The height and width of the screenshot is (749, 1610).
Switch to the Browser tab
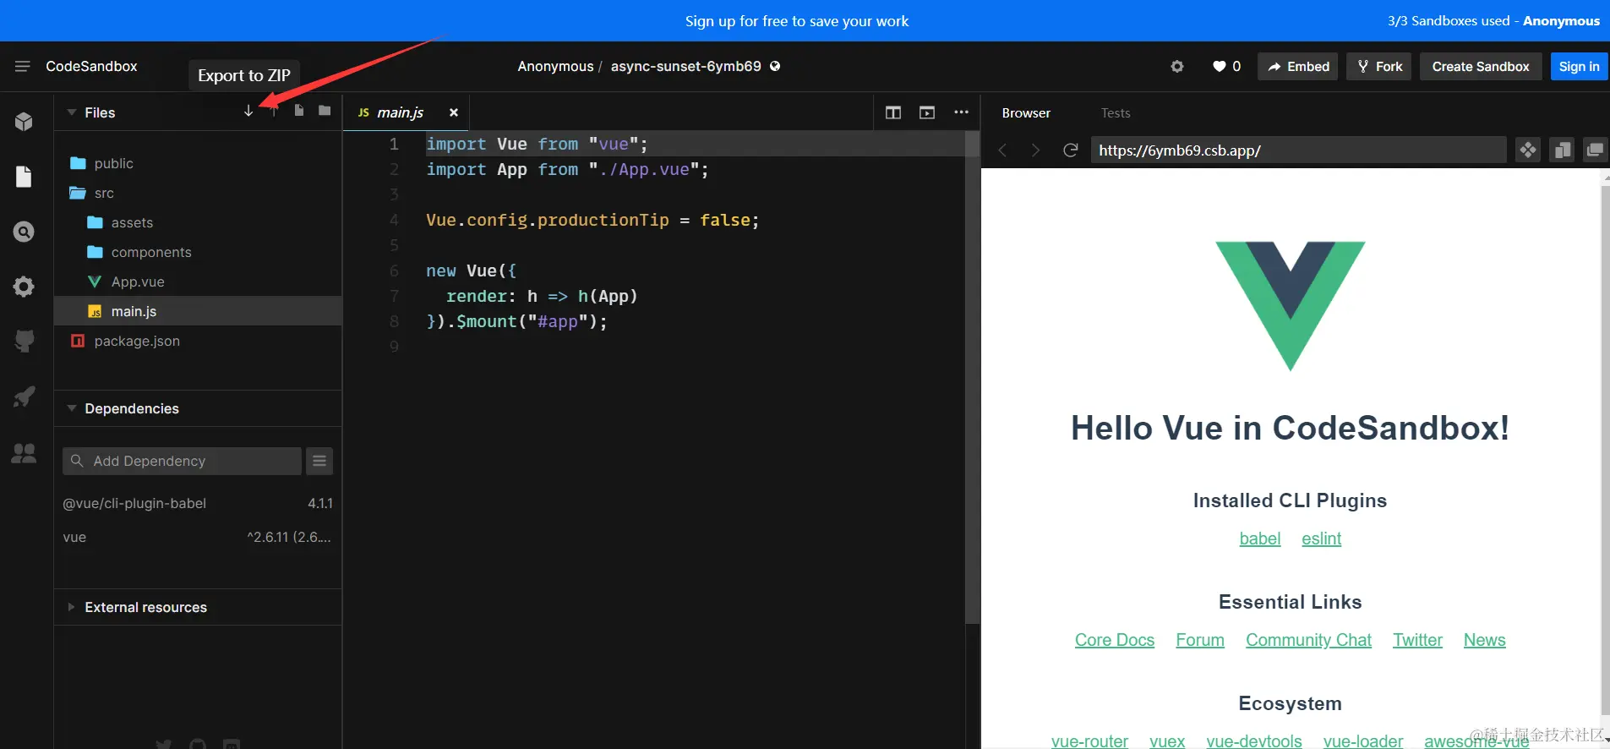1026,112
